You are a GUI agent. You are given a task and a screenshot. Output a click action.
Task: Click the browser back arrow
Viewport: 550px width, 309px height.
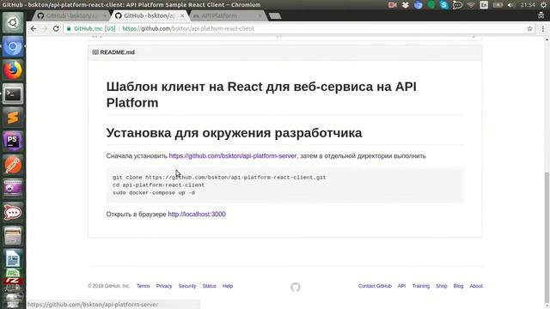pyautogui.click(x=34, y=28)
